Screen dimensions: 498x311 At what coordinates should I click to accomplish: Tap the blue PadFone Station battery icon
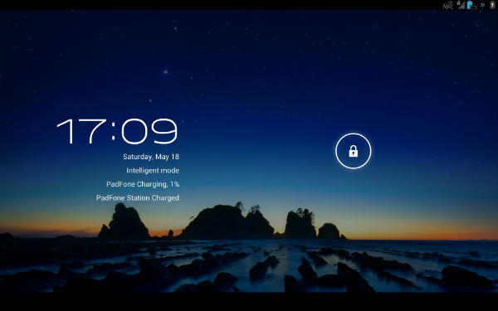(x=471, y=5)
